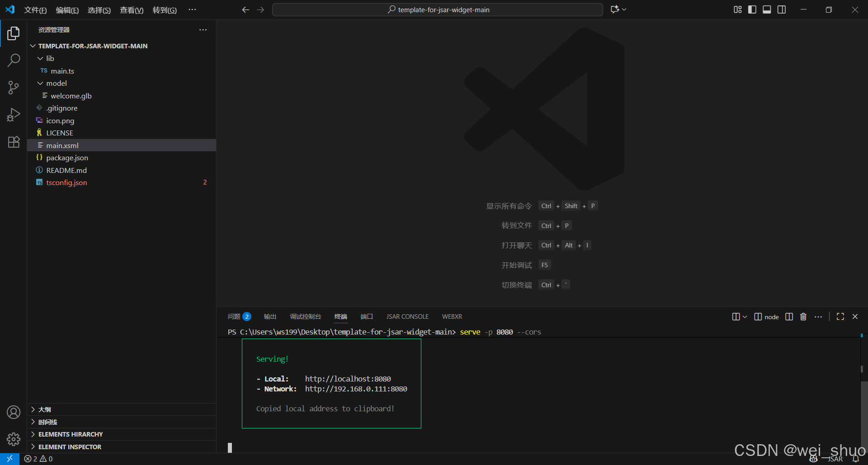Toggle secondary side bar visibility
868x465 pixels.
[x=782, y=9]
